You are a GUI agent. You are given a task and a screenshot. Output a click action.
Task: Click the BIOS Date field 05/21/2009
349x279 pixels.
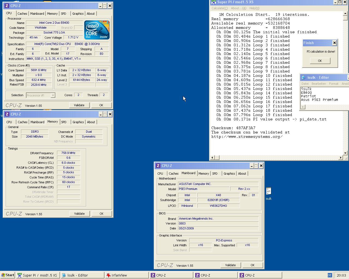[x=218, y=228]
